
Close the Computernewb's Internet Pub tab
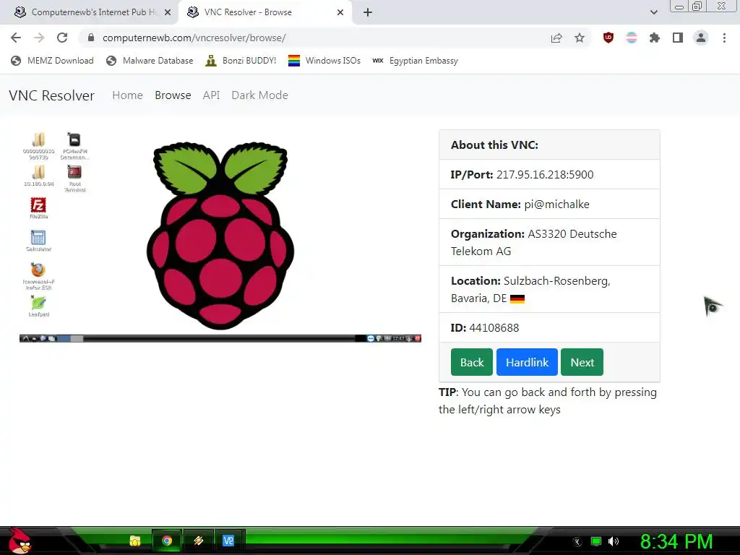pos(168,12)
